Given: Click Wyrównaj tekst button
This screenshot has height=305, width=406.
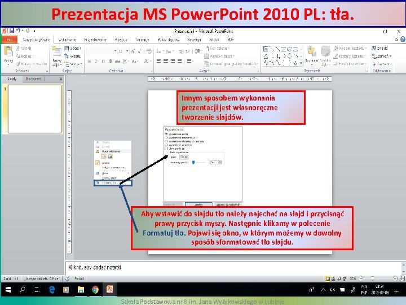Looking at the screenshot, I should 219,56.
